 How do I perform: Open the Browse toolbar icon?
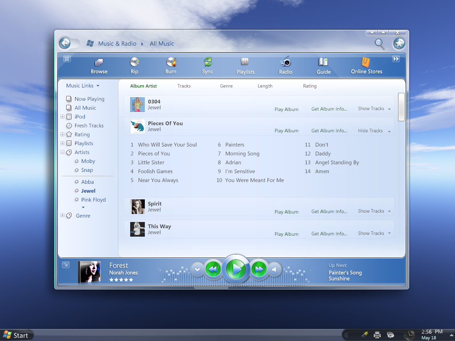[x=99, y=62]
